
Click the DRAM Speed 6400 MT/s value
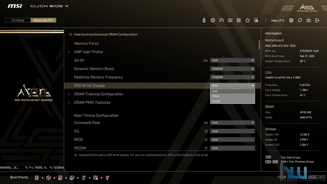click(x=306, y=118)
